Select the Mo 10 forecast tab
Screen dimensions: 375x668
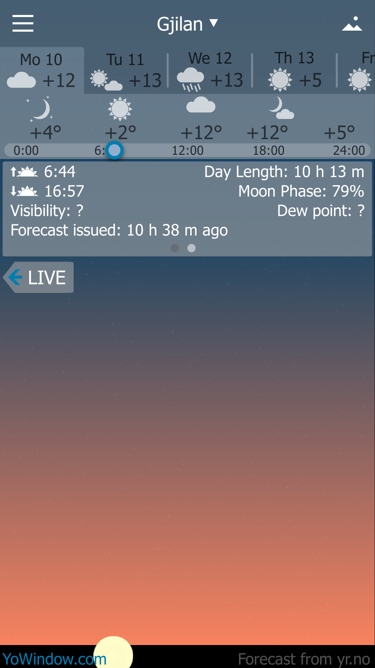[42, 71]
